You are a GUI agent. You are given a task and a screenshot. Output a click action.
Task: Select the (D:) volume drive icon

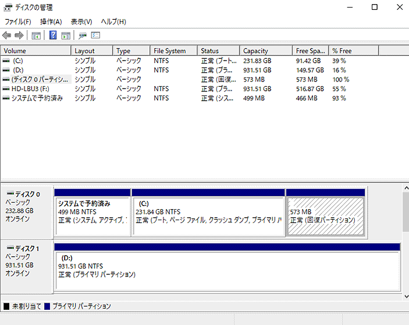pos(6,70)
